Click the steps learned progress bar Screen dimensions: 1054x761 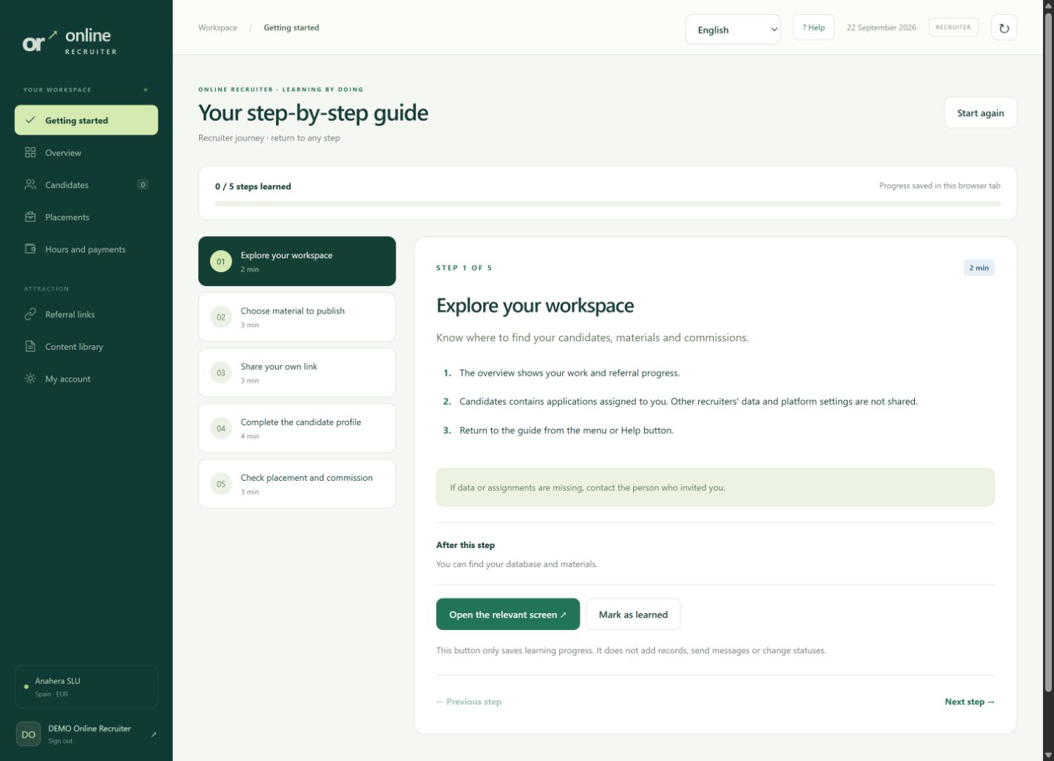[607, 203]
